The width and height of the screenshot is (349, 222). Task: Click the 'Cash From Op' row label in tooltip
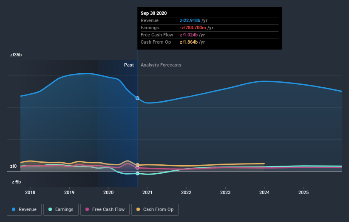click(x=156, y=42)
